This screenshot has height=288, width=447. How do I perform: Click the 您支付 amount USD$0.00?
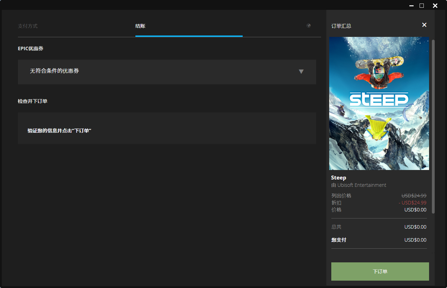[415, 240]
